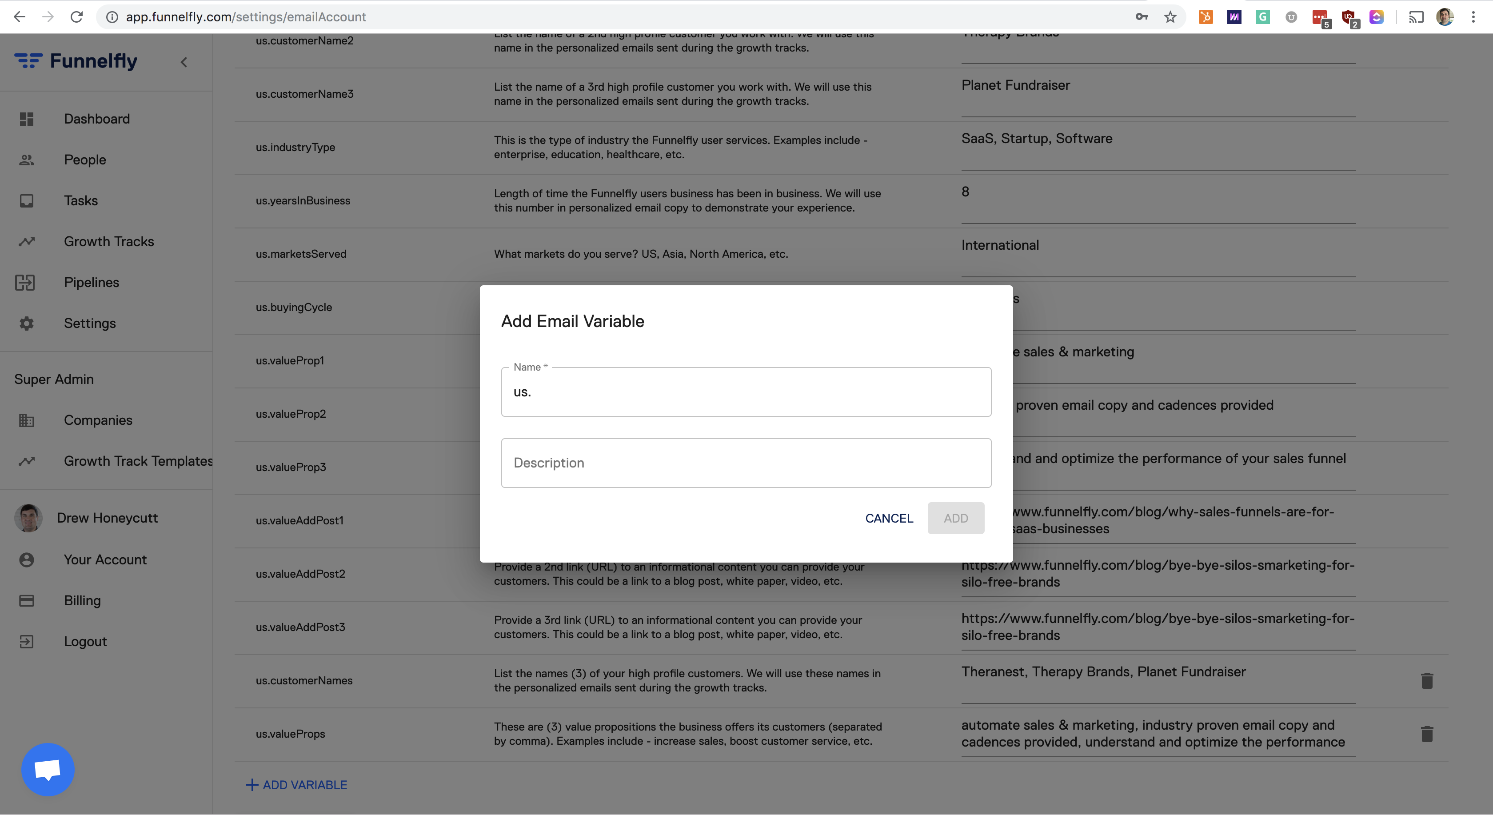Open Growth Track Templates

point(139,461)
